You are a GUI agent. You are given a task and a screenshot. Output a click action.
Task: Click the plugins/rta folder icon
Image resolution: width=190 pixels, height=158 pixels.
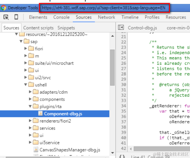36,106
